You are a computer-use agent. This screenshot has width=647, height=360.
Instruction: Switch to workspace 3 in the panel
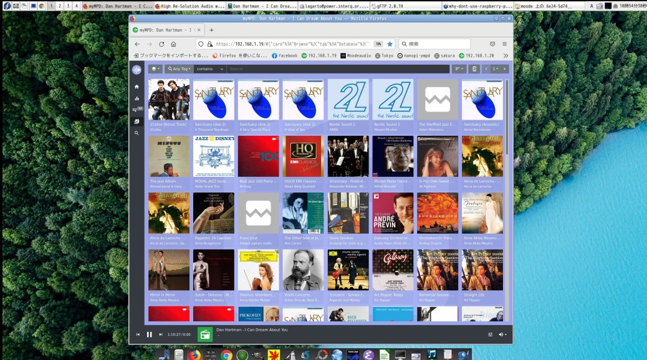pos(67,6)
